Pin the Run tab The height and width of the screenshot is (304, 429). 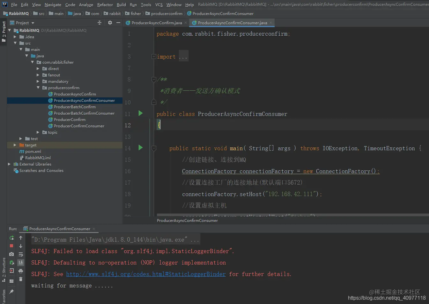coord(11,291)
